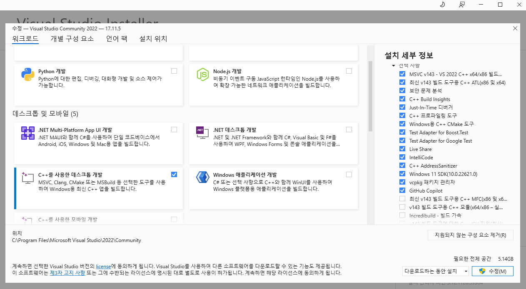526x289 pixels.
Task: Check the Windows 애플리케이션 개발 checkbox
Action: click(x=349, y=174)
